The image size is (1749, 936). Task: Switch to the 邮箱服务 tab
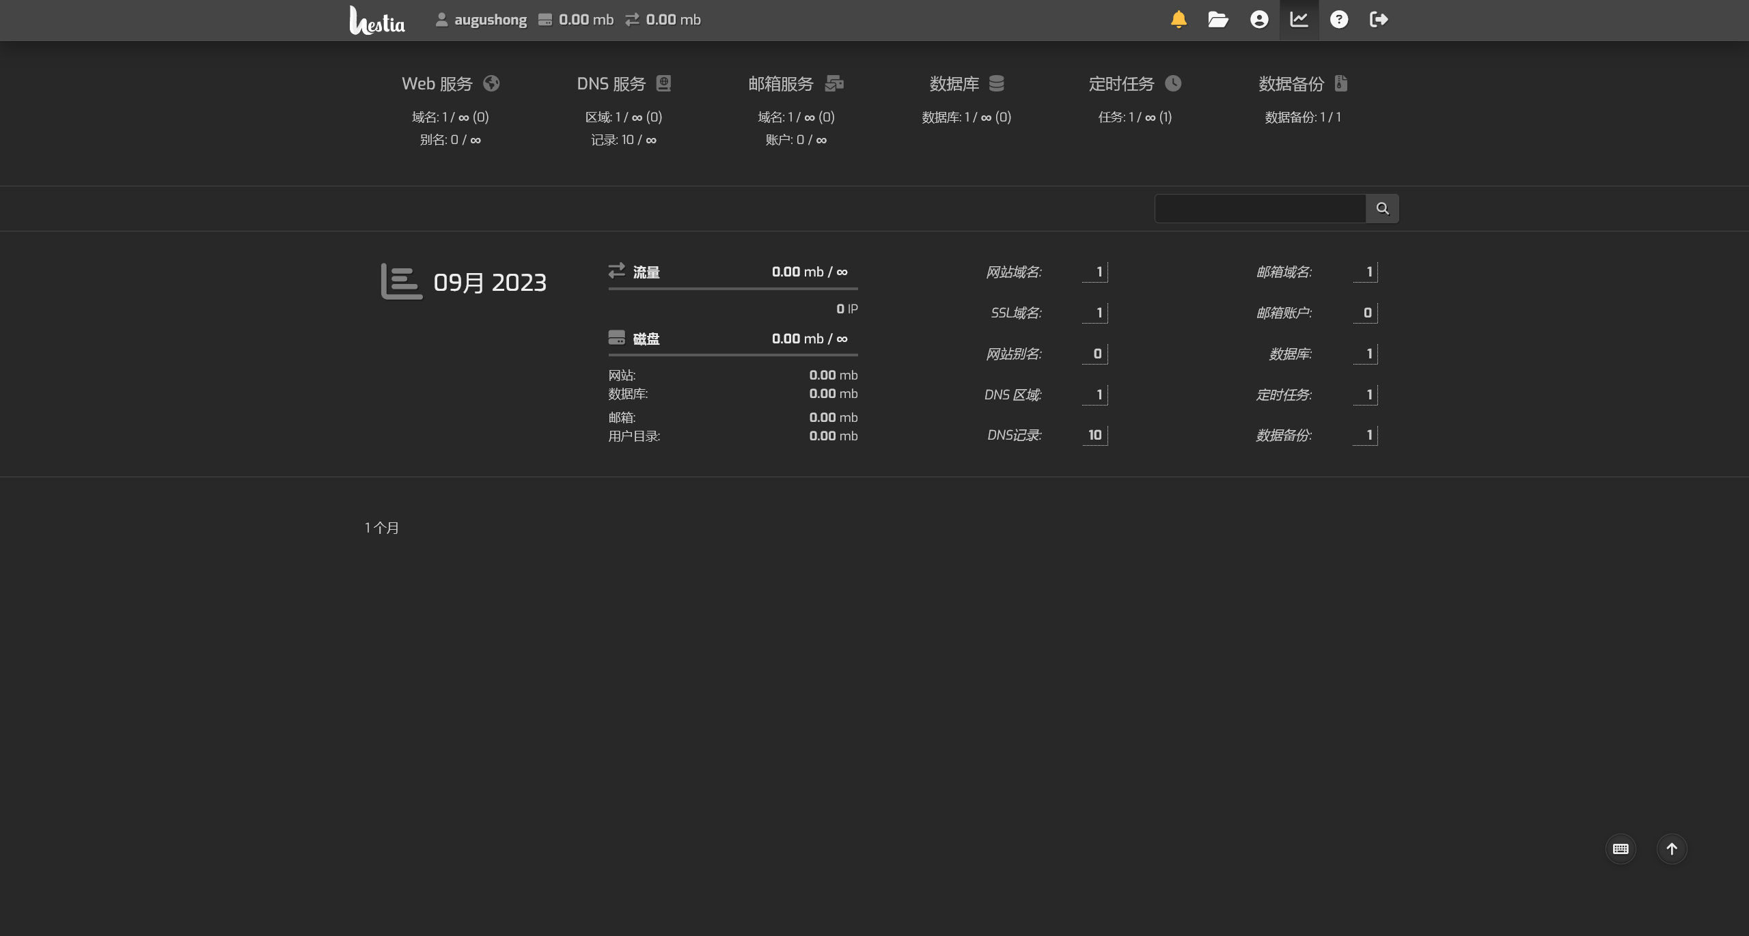(795, 83)
